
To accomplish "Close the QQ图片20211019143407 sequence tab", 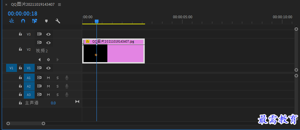I will [6, 5].
